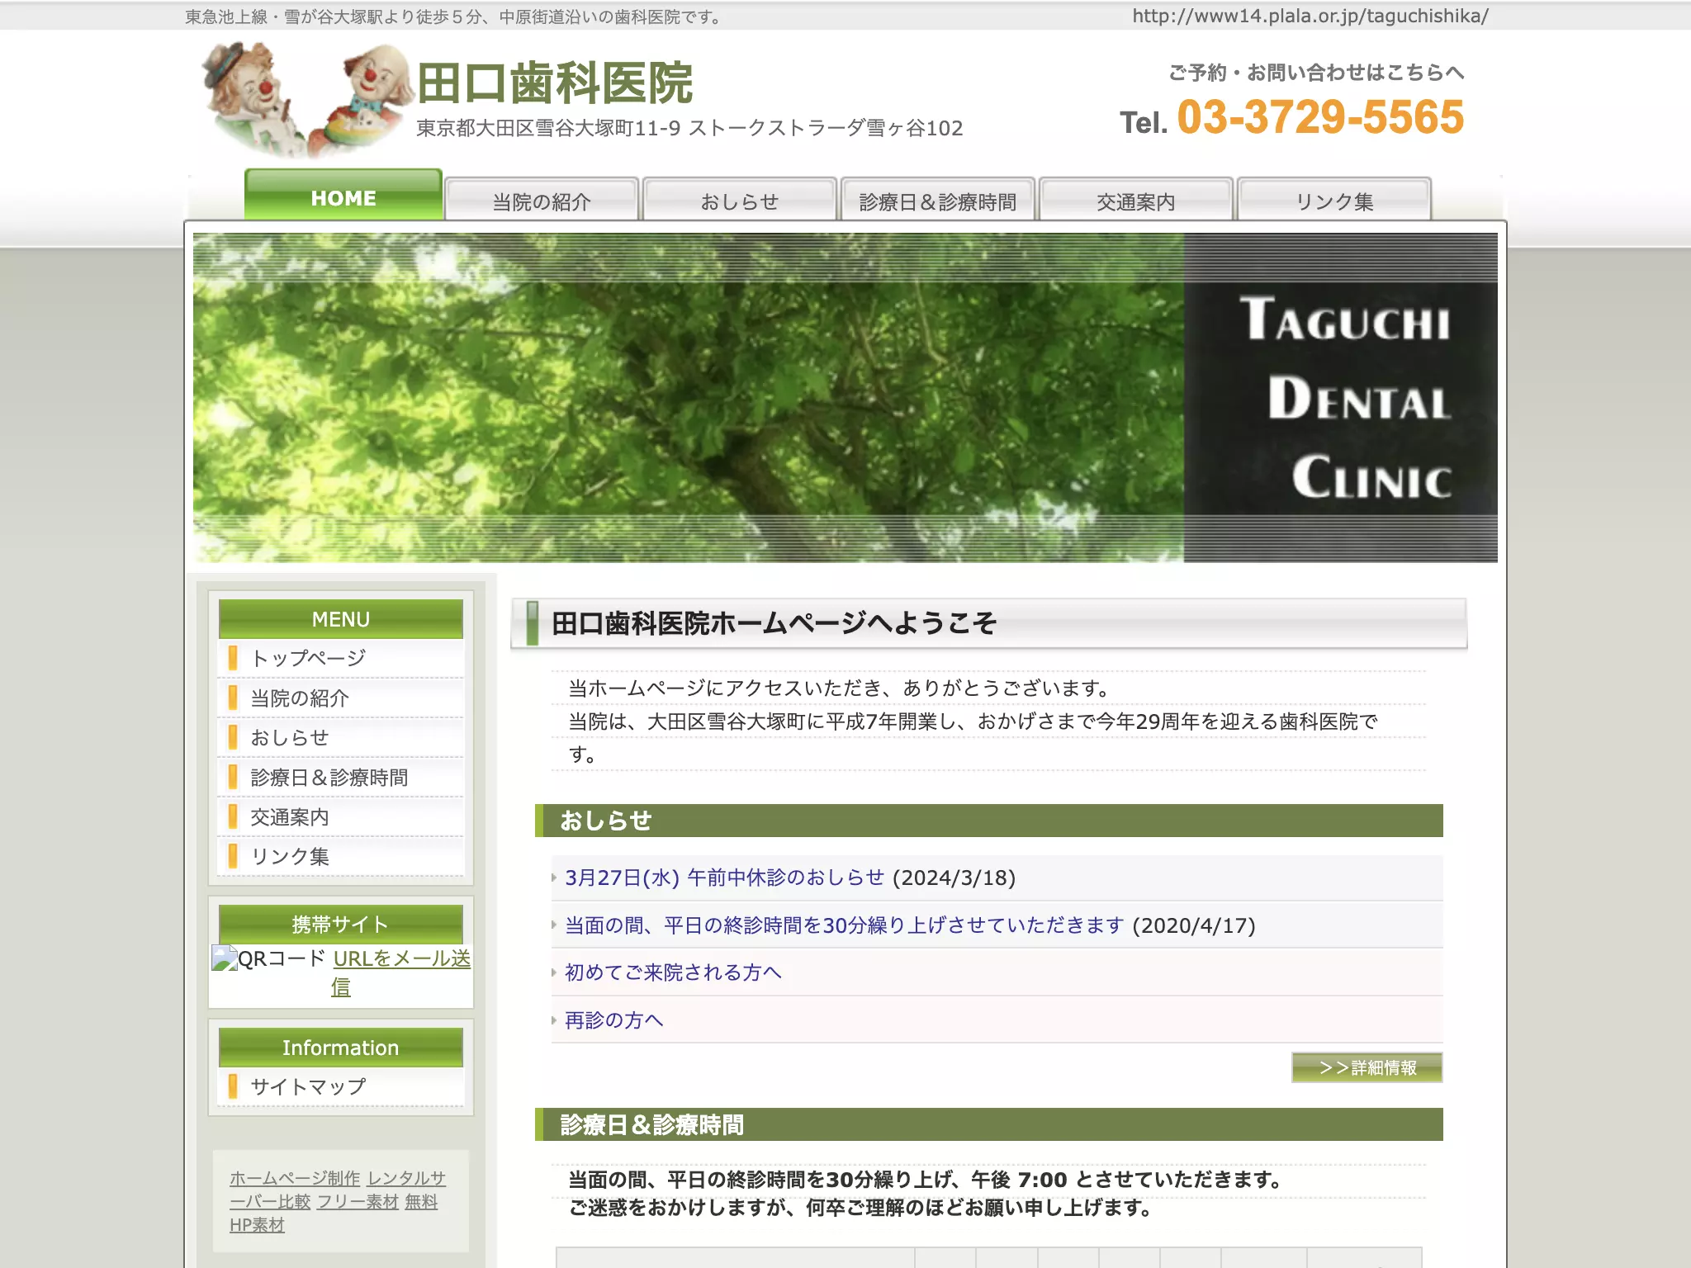1691x1268 pixels.
Task: Click the URL text at top right
Action: tap(1310, 16)
